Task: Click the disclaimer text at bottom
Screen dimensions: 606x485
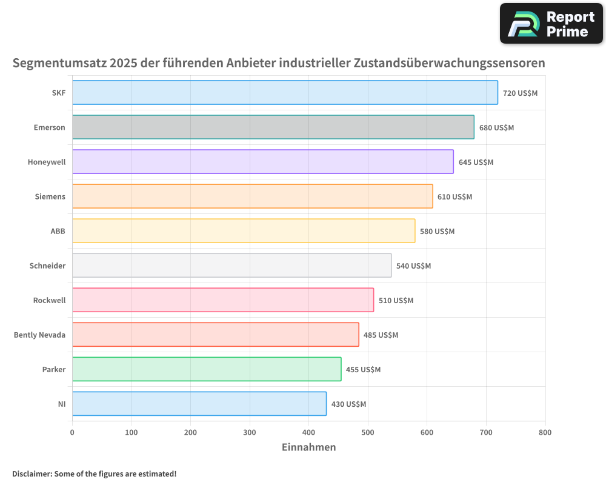Action: (x=94, y=474)
